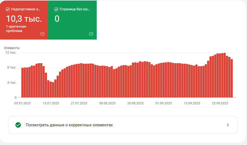The width and height of the screenshot is (247, 145).
Task: Click the first chart bar at 03.07.2025
Action: pos(22,83)
